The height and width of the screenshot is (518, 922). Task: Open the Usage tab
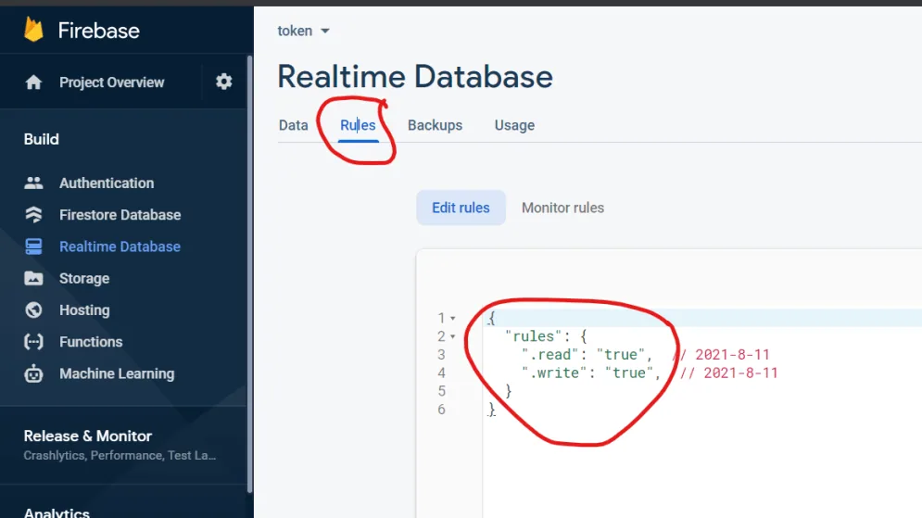[514, 125]
